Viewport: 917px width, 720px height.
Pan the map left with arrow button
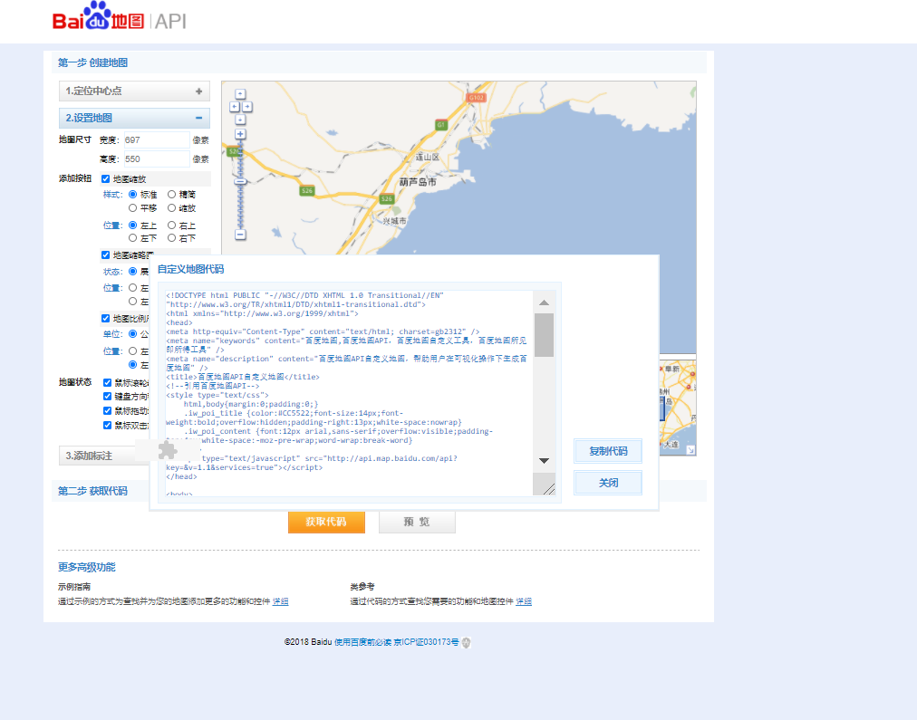[235, 107]
